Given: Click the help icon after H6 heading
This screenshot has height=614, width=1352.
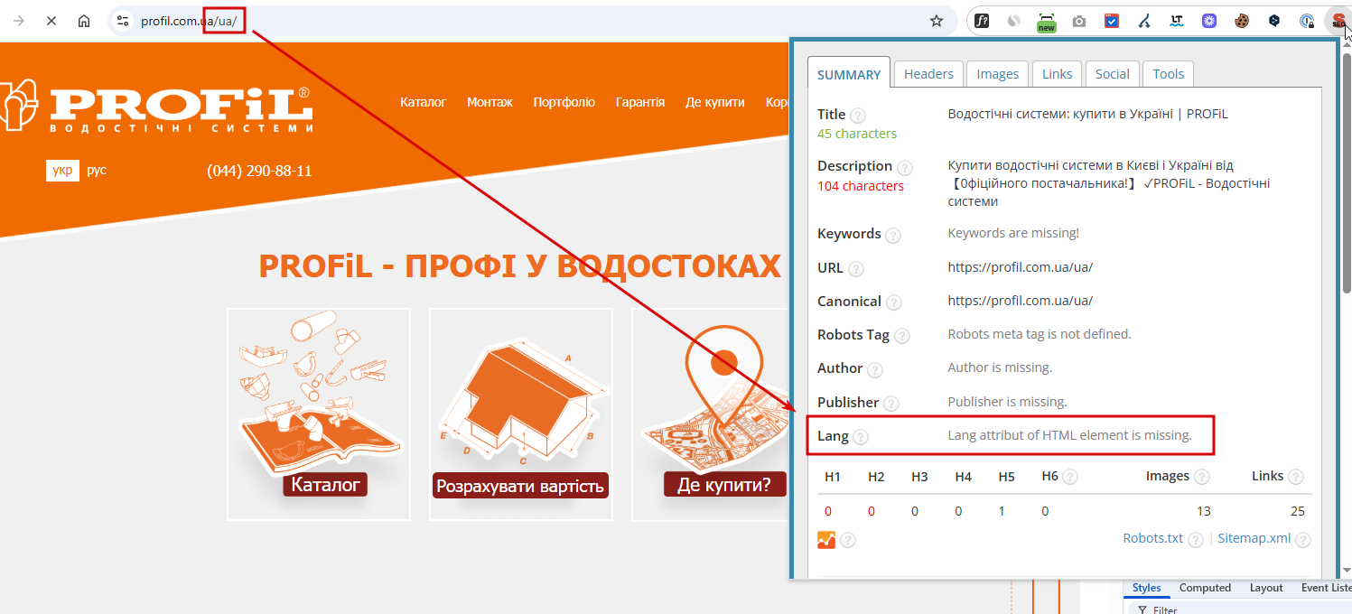Looking at the screenshot, I should pos(1070,477).
